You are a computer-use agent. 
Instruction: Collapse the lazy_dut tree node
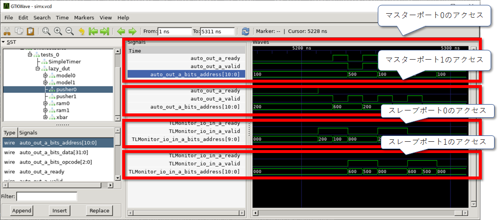[x=38, y=68]
